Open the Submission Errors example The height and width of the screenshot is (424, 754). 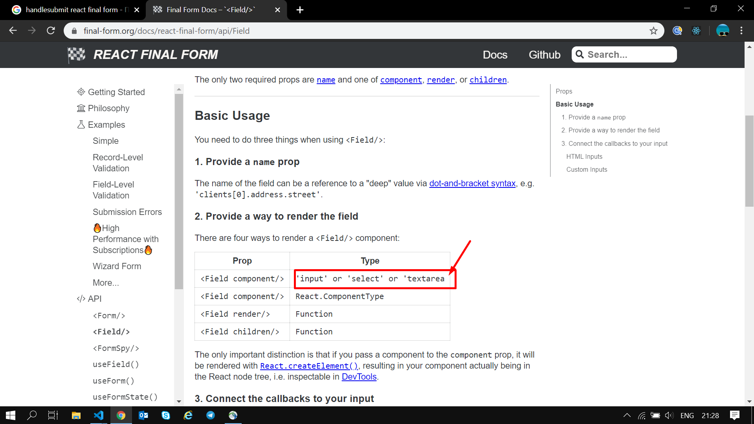pos(127,212)
